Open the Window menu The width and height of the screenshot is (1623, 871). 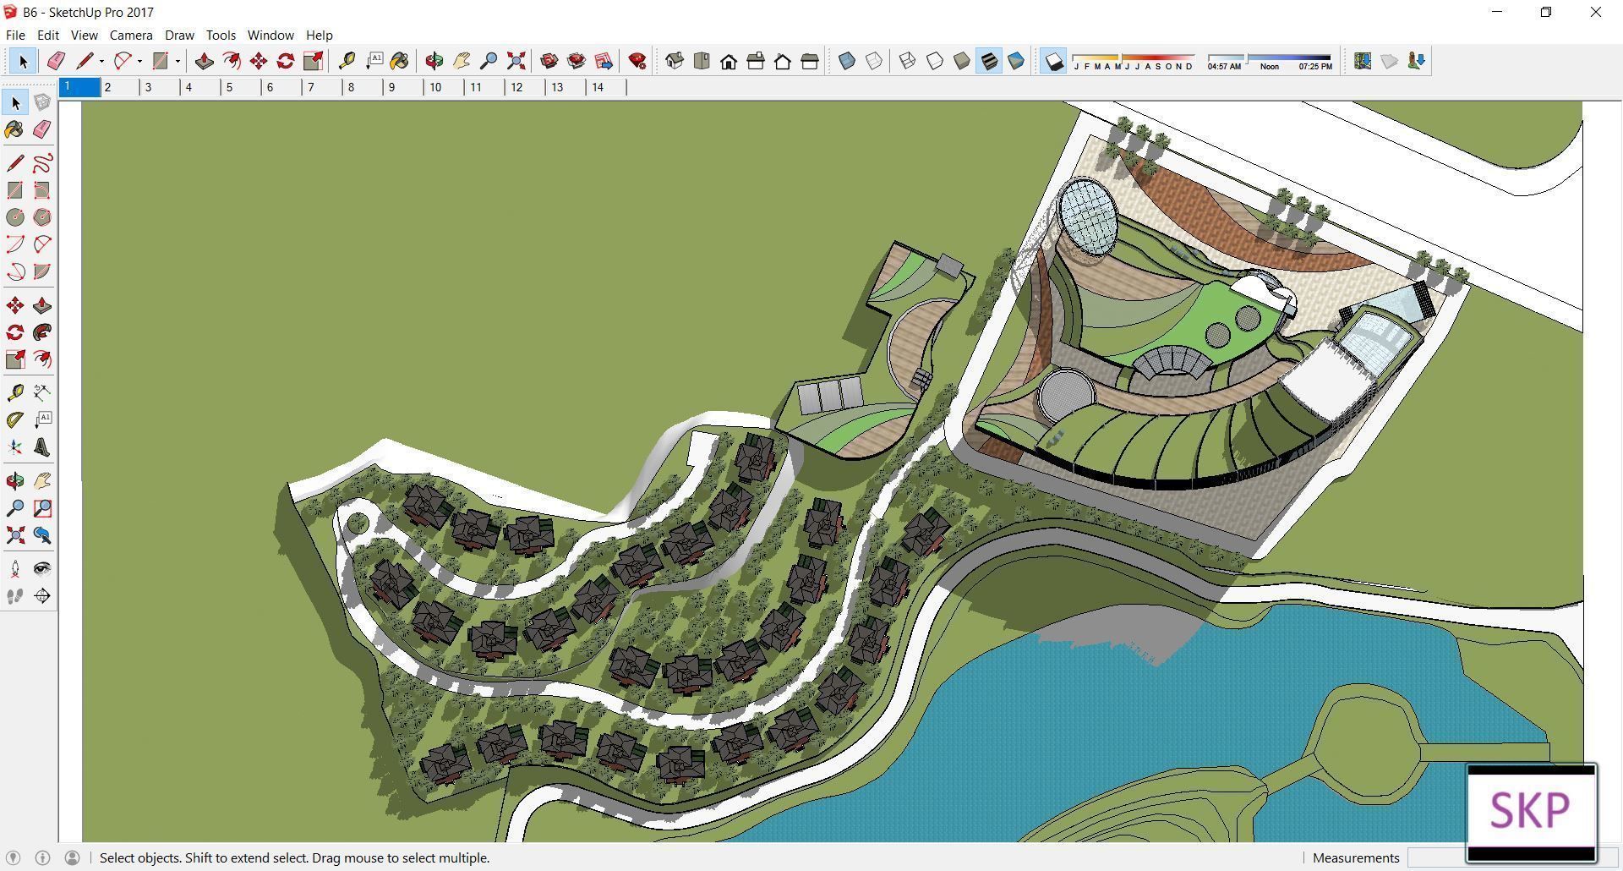coord(270,36)
